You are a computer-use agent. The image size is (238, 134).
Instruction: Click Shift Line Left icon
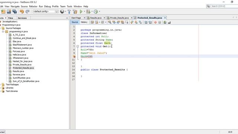146,22
